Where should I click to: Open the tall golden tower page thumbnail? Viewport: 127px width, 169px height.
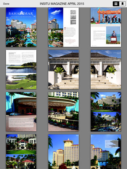coord(64,152)
